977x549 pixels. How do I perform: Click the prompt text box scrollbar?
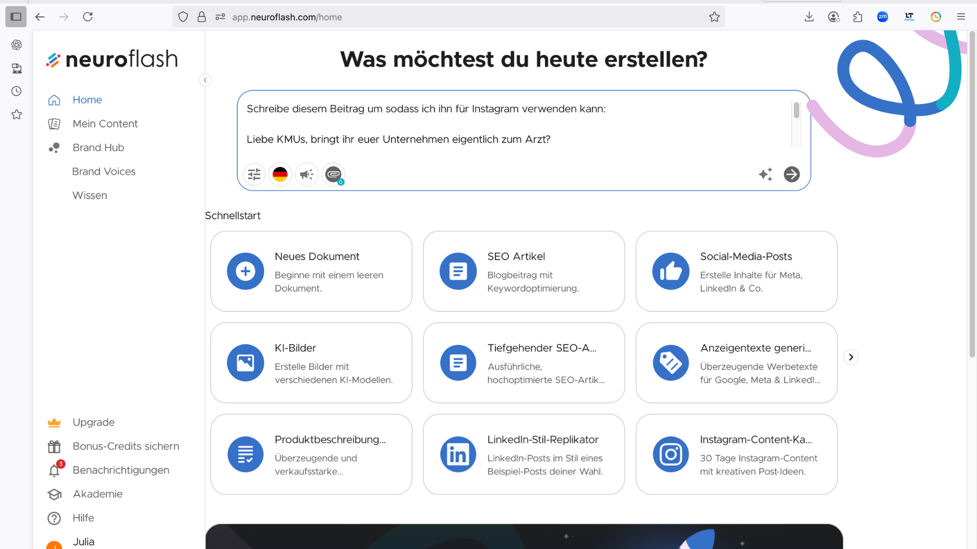coord(796,111)
